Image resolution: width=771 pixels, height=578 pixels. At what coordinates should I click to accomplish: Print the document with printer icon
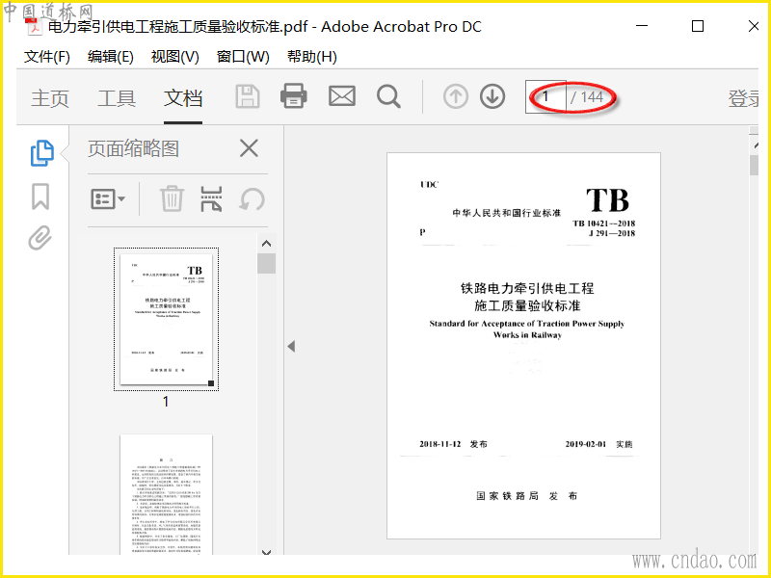pos(294,95)
